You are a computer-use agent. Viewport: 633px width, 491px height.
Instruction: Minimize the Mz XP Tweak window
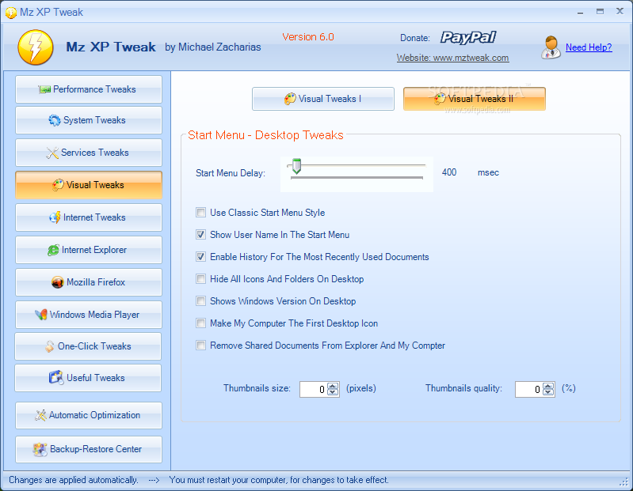tap(581, 12)
